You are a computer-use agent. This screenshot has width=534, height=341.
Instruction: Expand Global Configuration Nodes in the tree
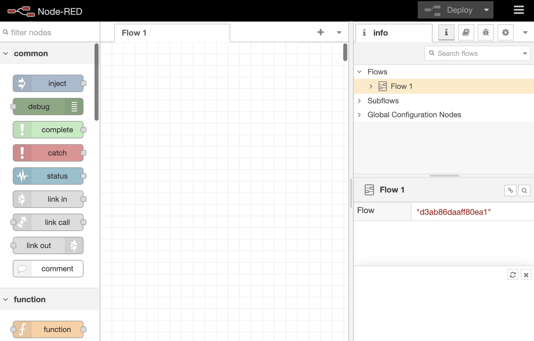pyautogui.click(x=359, y=115)
